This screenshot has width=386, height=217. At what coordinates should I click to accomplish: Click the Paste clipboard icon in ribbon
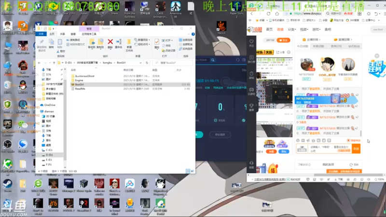[60, 42]
